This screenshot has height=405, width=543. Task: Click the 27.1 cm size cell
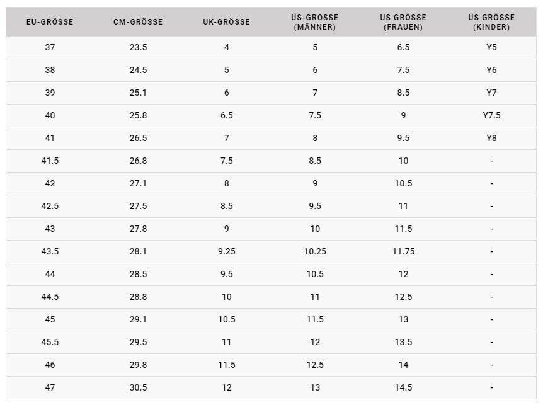click(138, 183)
